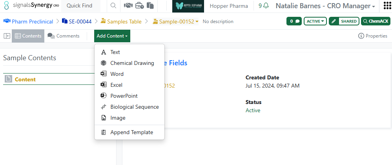Open the clipboard icon in top bar

click(x=150, y=6)
